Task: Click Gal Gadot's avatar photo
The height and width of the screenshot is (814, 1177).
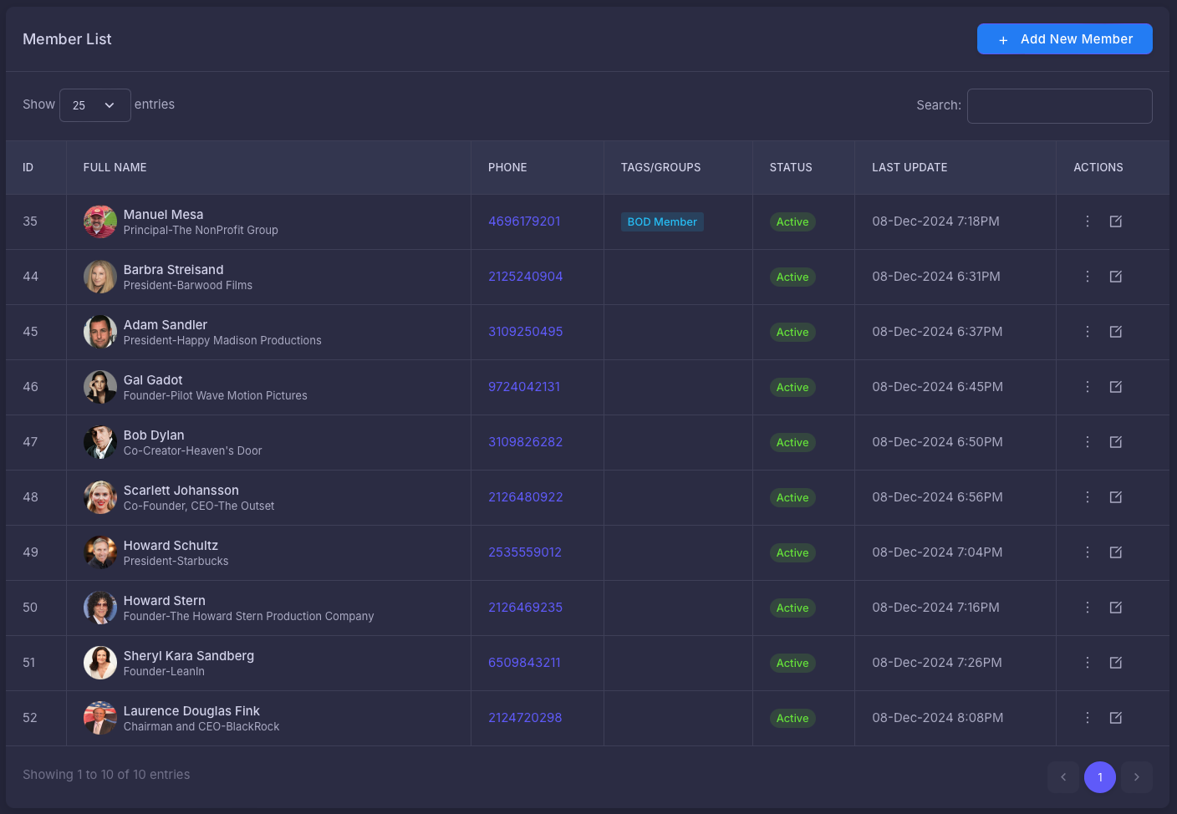Action: pos(100,387)
